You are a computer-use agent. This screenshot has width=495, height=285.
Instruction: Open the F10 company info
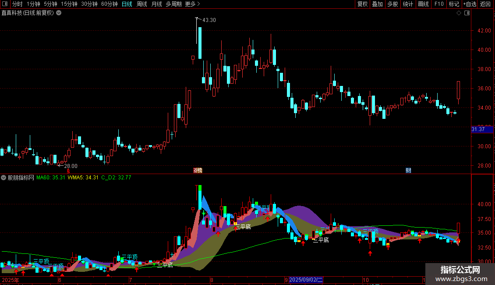(x=439, y=4)
